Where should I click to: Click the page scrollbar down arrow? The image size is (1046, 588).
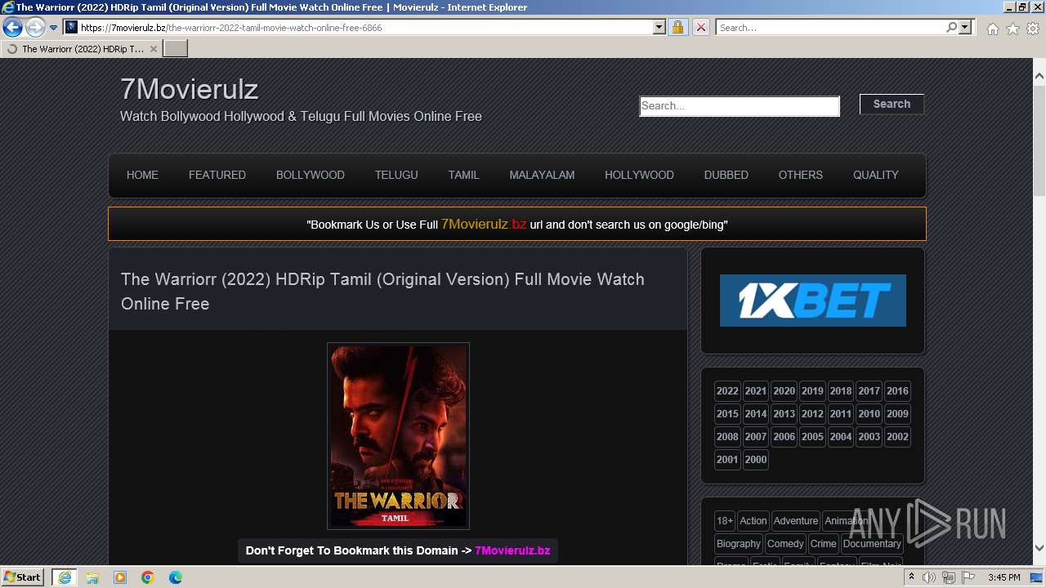[x=1039, y=548]
